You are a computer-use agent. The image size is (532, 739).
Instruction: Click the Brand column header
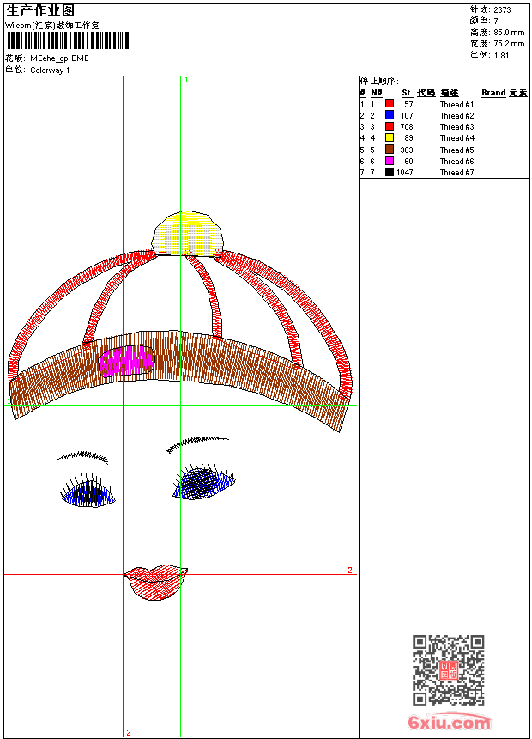493,93
